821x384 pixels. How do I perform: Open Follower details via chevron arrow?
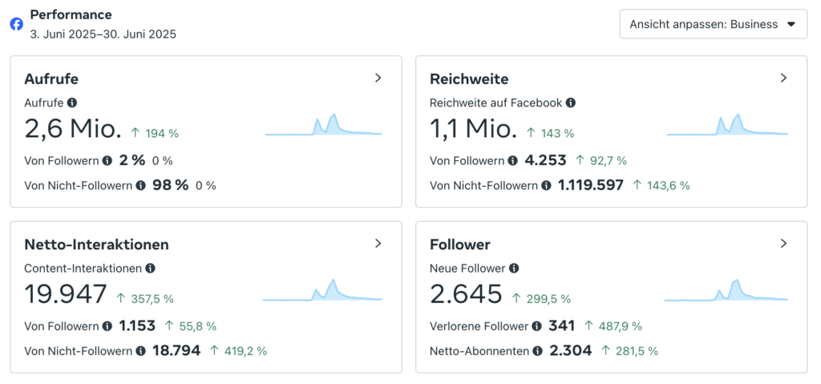pos(783,244)
